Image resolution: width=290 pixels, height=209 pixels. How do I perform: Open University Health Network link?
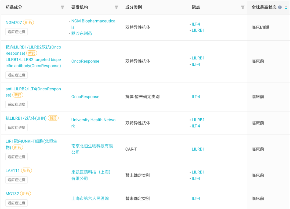pyautogui.click(x=93, y=123)
